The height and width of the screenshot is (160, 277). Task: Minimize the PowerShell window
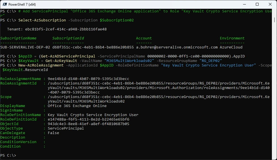pyautogui.click(x=244, y=4)
